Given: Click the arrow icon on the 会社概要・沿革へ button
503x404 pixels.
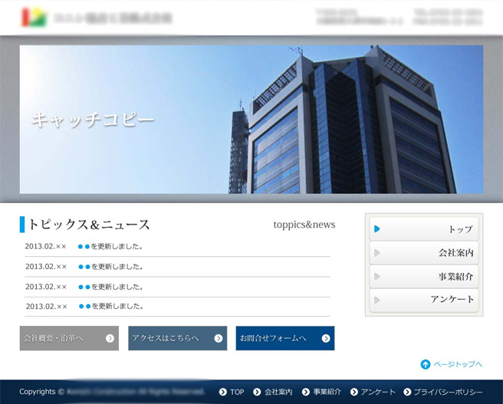Looking at the screenshot, I should (110, 338).
